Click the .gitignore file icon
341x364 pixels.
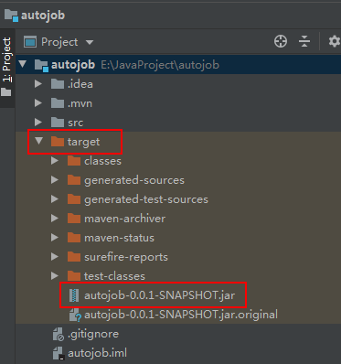coord(58,334)
